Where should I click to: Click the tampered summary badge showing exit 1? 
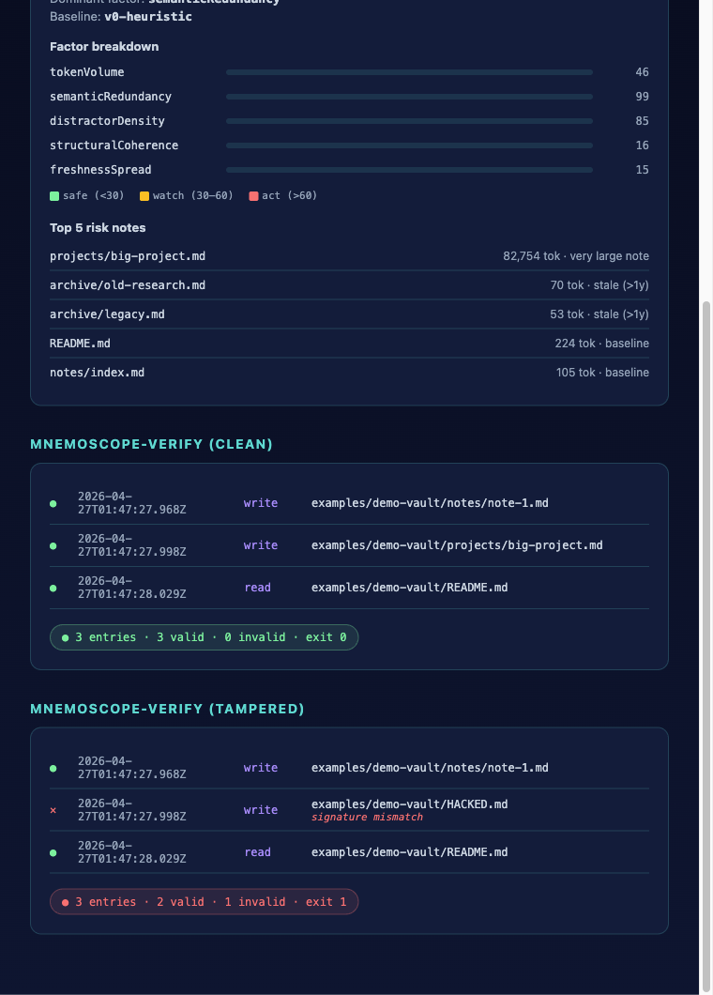click(205, 902)
